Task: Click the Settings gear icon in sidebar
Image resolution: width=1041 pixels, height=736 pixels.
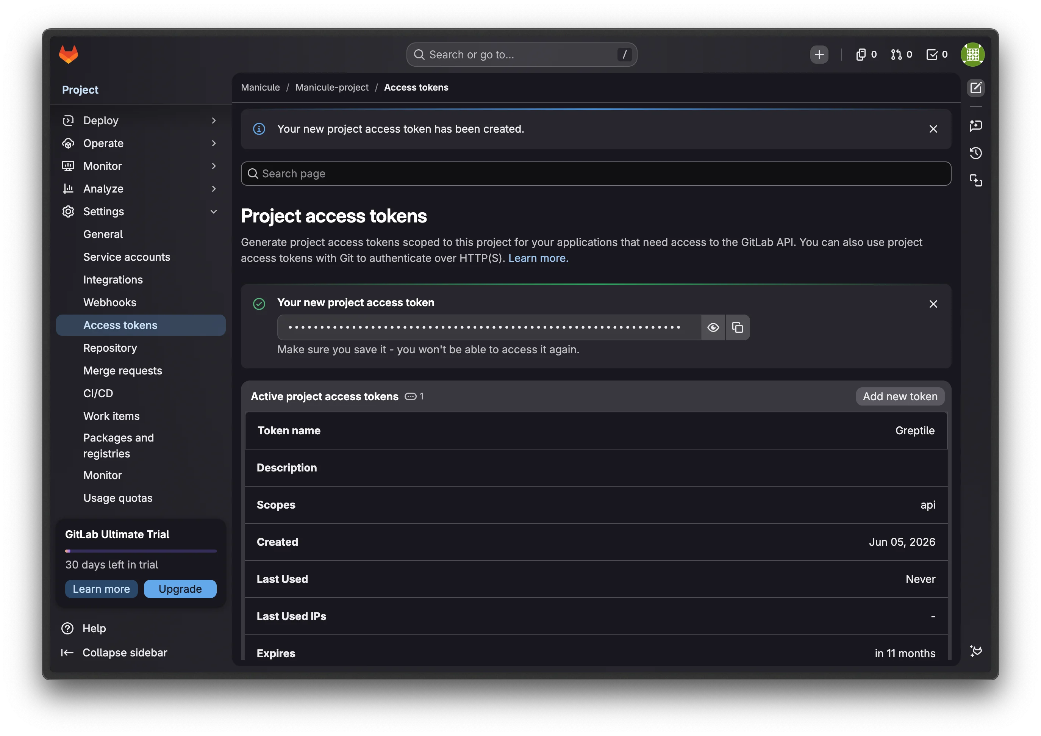Action: coord(68,211)
